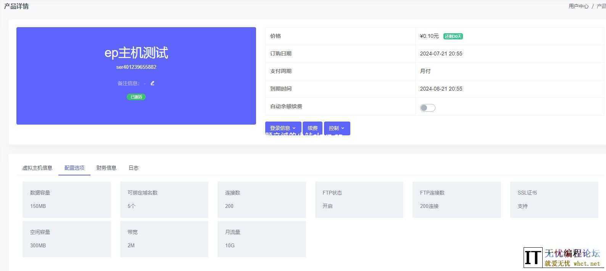The image size is (606, 271).
Task: Toggle the 自动余额续费 switch
Action: 427,108
